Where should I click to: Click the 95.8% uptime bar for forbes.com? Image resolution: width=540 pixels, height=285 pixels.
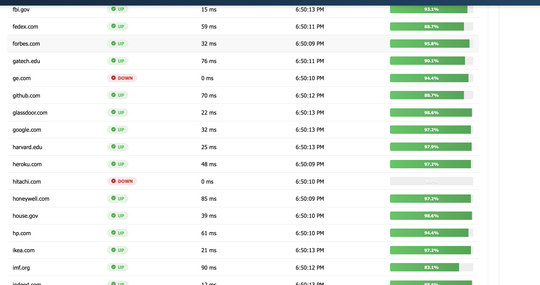(x=432, y=44)
